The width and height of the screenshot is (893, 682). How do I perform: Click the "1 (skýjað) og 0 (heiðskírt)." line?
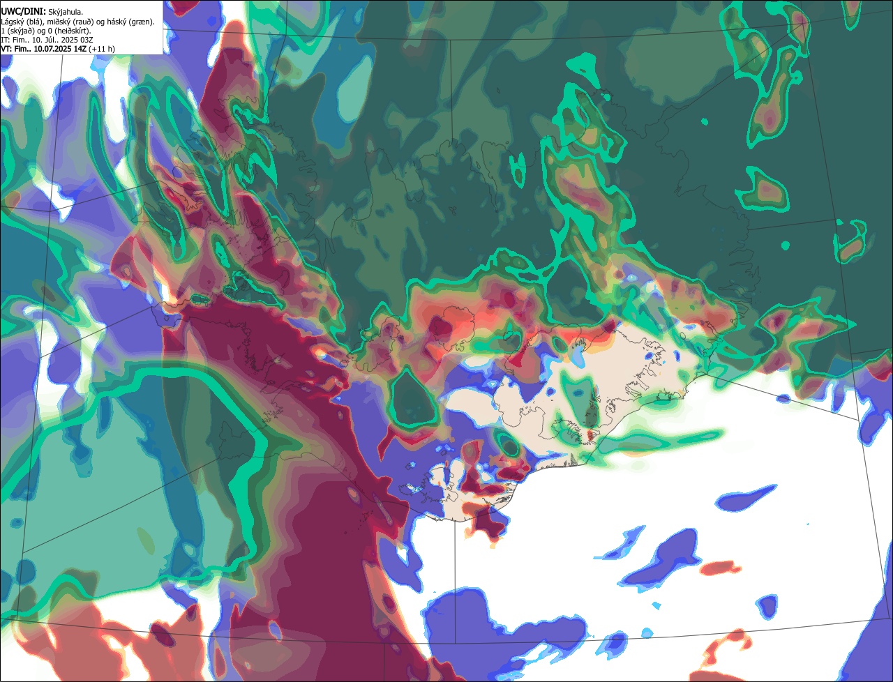pos(45,31)
